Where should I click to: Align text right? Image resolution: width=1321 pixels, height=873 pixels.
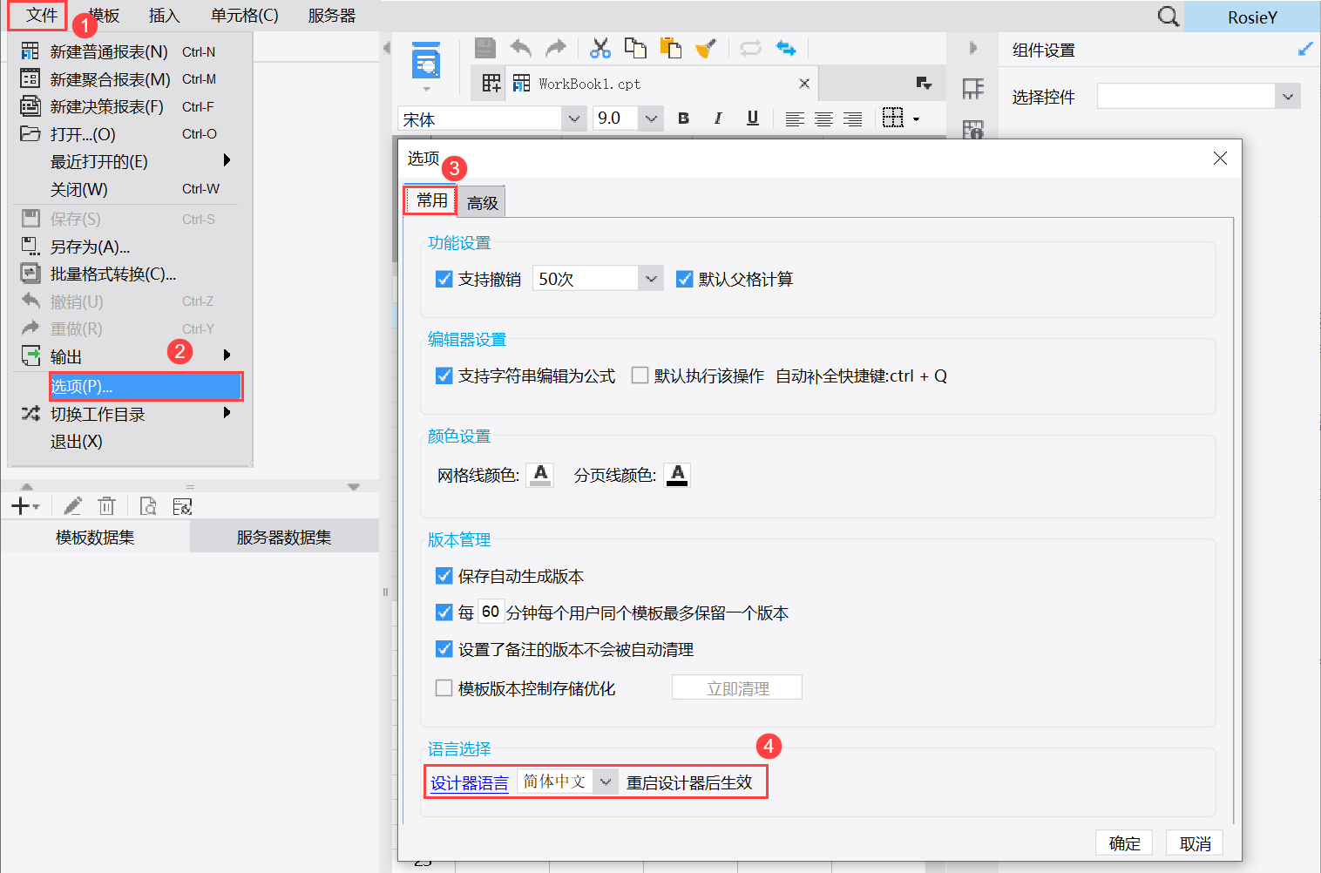click(x=853, y=118)
